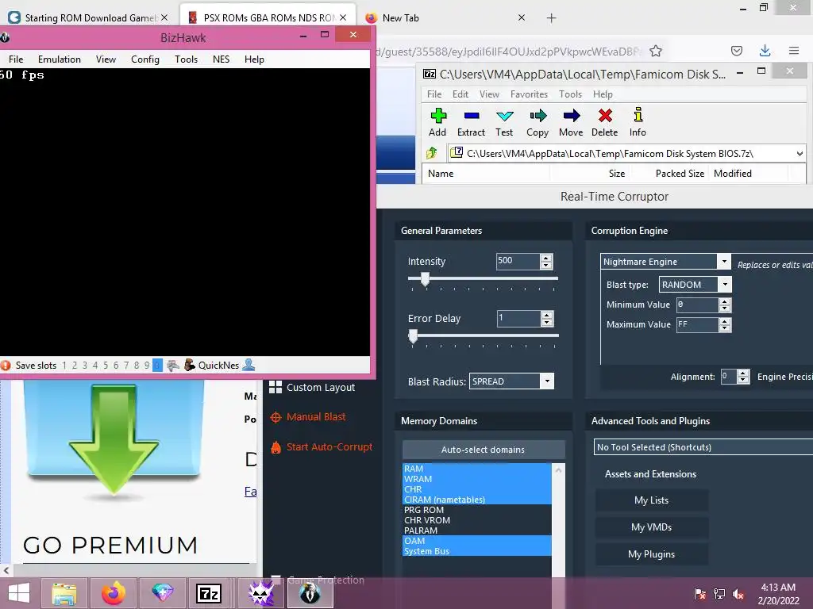Click the Start Auto-Corrupt flame icon
813x609 pixels.
(275, 447)
